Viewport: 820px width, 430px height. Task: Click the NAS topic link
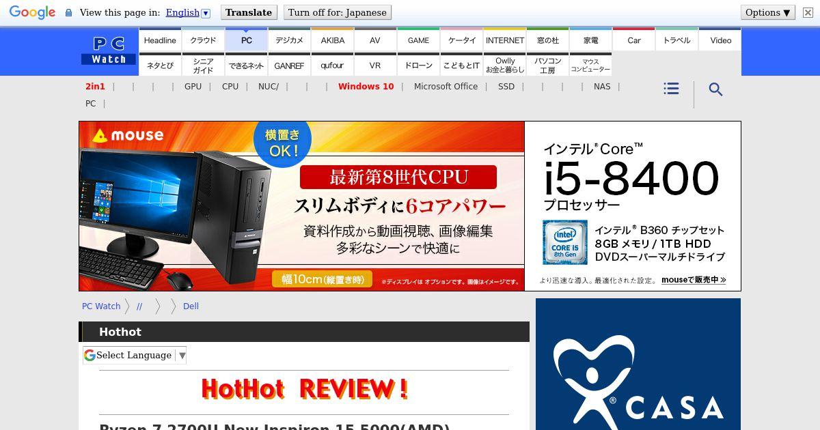click(x=602, y=87)
